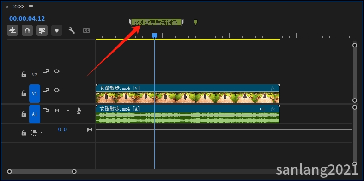
Task: Toggle A1 track targeting button
Action: [34, 114]
